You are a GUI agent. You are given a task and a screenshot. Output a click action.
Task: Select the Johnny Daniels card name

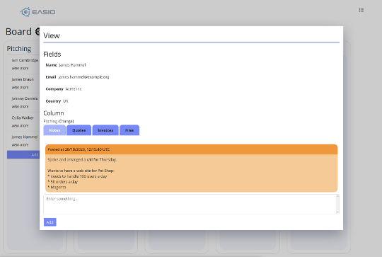tap(25, 98)
